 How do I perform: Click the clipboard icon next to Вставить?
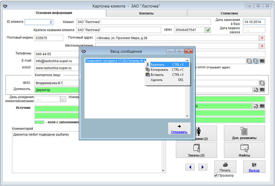(148, 75)
